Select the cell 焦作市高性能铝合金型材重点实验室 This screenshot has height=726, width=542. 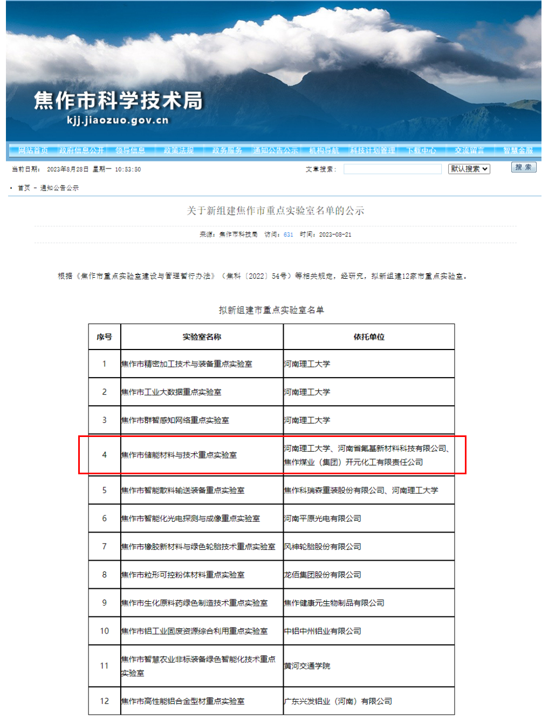pos(202,701)
